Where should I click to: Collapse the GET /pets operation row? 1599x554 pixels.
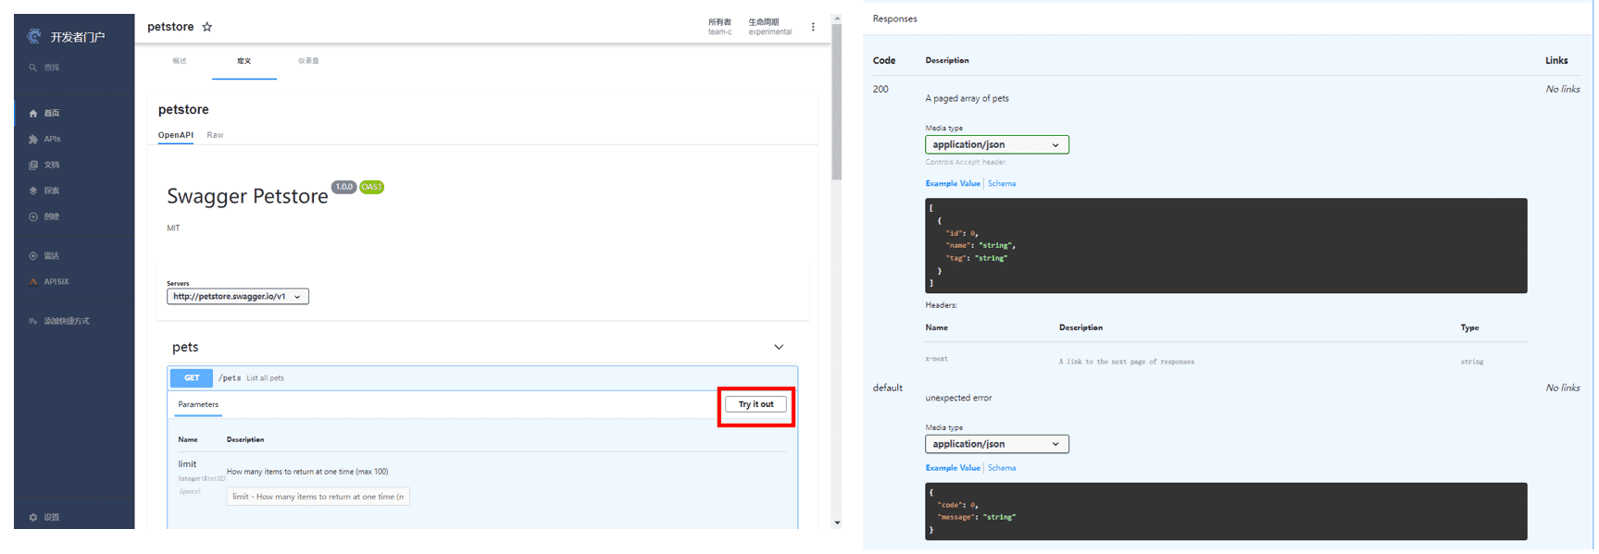[x=482, y=377]
